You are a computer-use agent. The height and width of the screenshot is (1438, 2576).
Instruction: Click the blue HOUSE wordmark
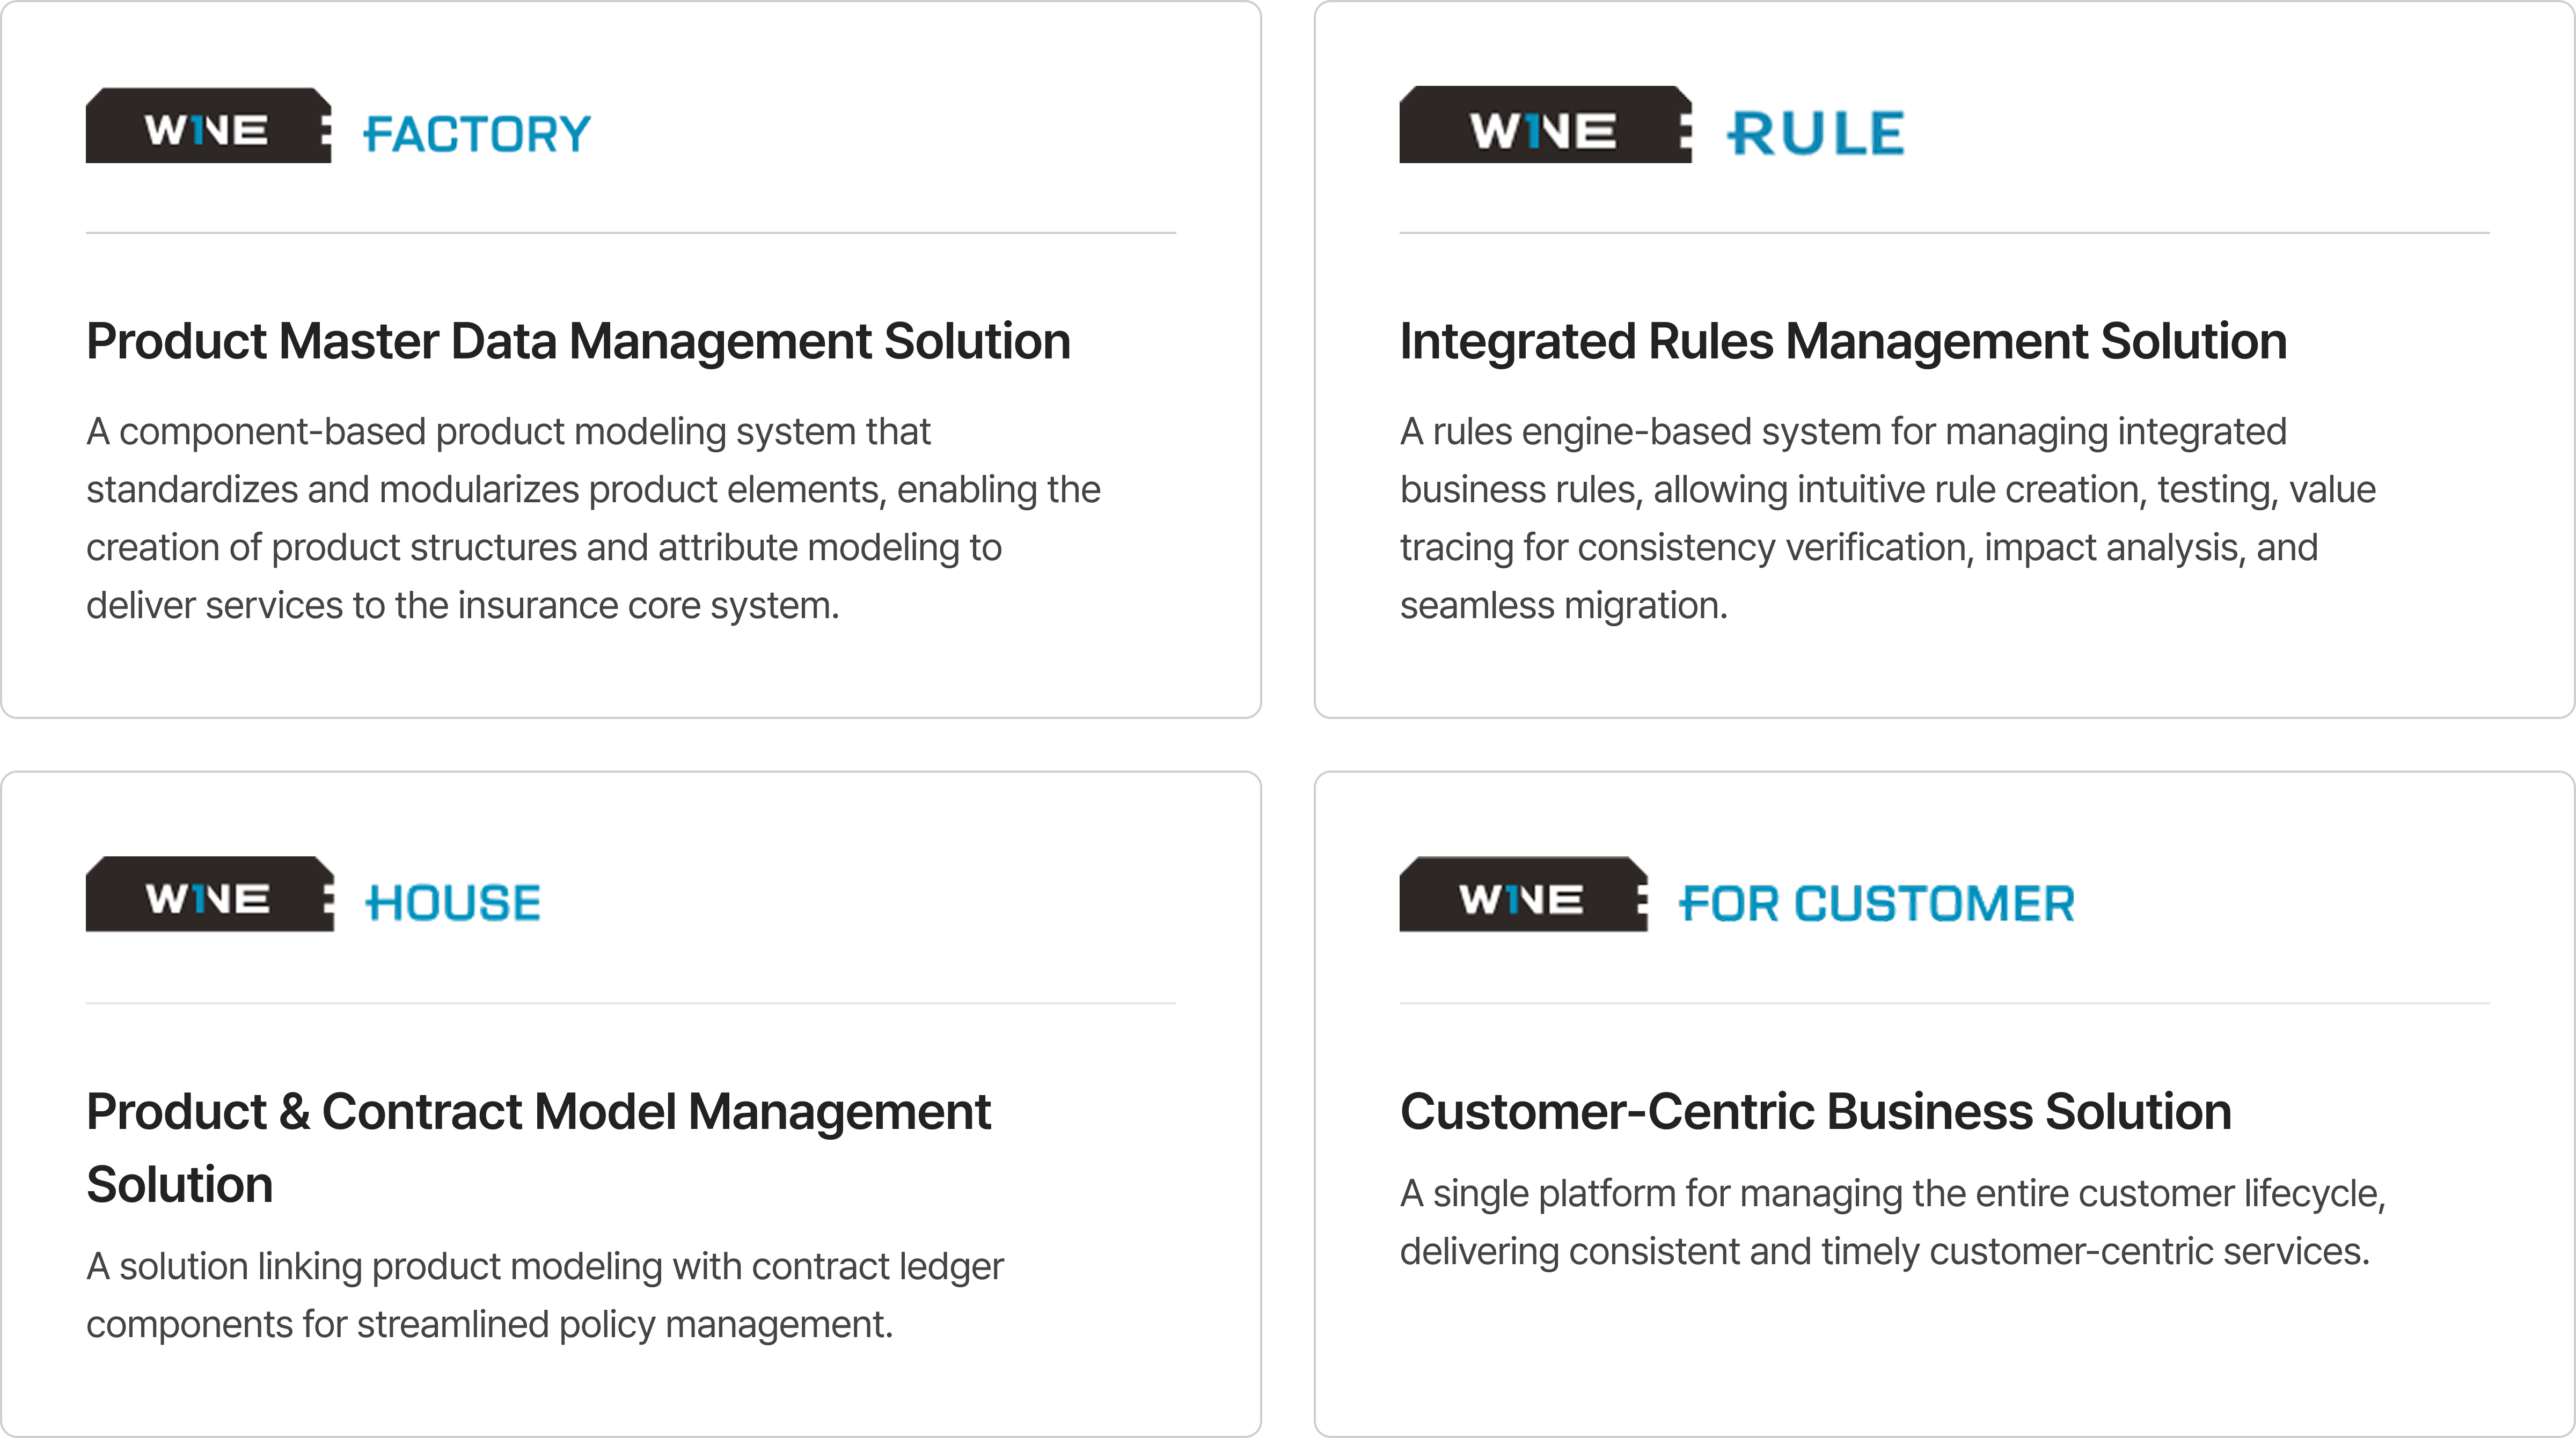click(453, 903)
